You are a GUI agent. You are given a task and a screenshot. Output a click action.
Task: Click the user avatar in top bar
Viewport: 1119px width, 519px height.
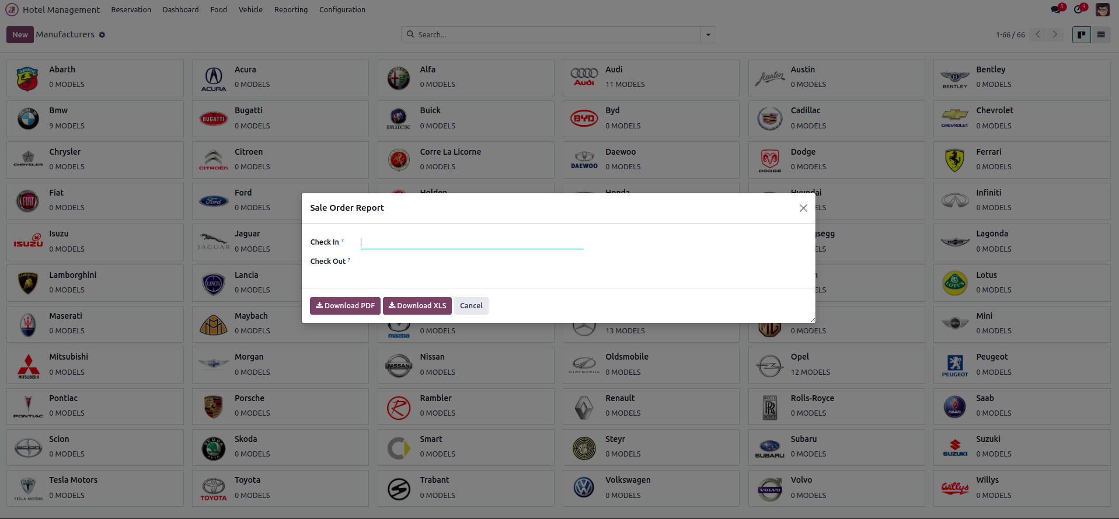tap(1102, 10)
